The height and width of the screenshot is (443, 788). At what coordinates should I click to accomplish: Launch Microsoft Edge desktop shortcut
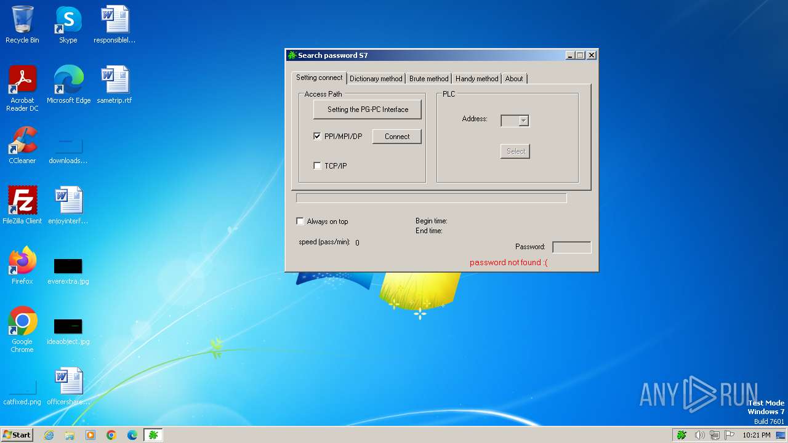tap(68, 84)
